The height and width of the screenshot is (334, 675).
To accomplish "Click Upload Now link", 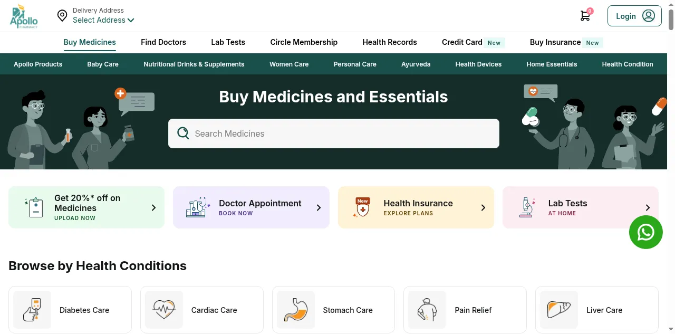I will tap(75, 218).
